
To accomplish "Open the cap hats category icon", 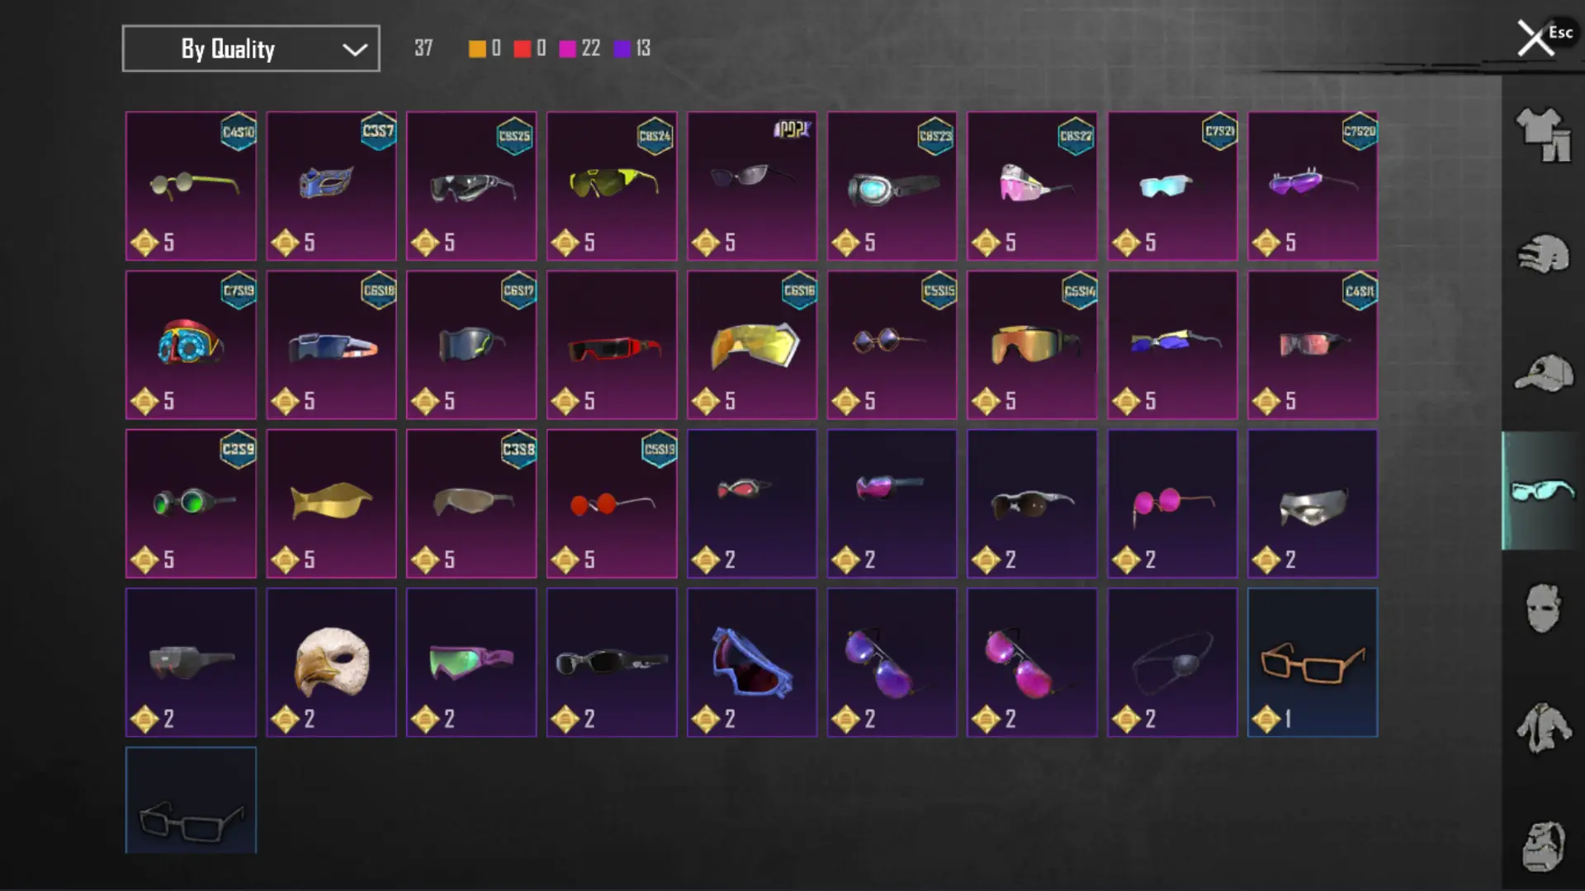I will 1543,373.
